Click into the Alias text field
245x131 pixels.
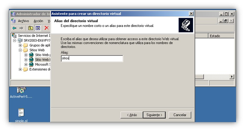tap(92, 59)
